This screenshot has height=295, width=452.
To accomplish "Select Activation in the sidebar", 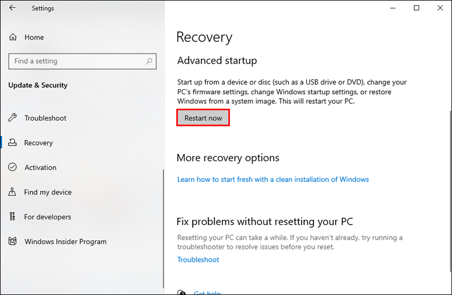I will pos(40,168).
